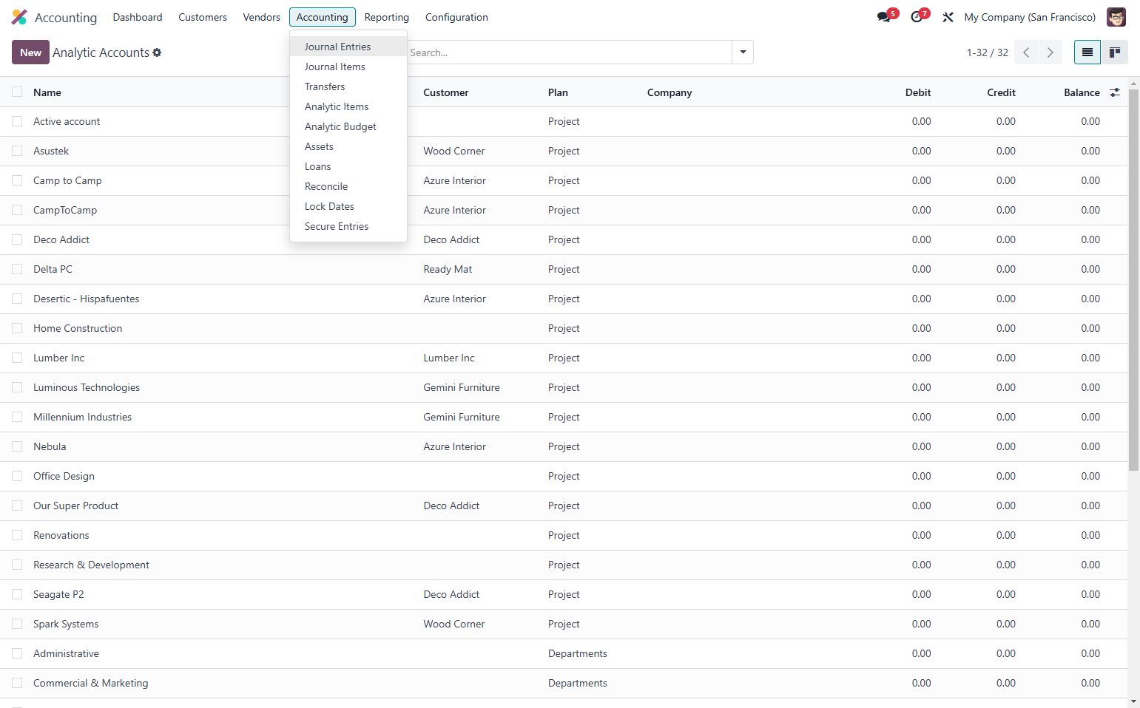Check the Asustek row checkbox
Screen dimensions: 1140x708
[17, 151]
